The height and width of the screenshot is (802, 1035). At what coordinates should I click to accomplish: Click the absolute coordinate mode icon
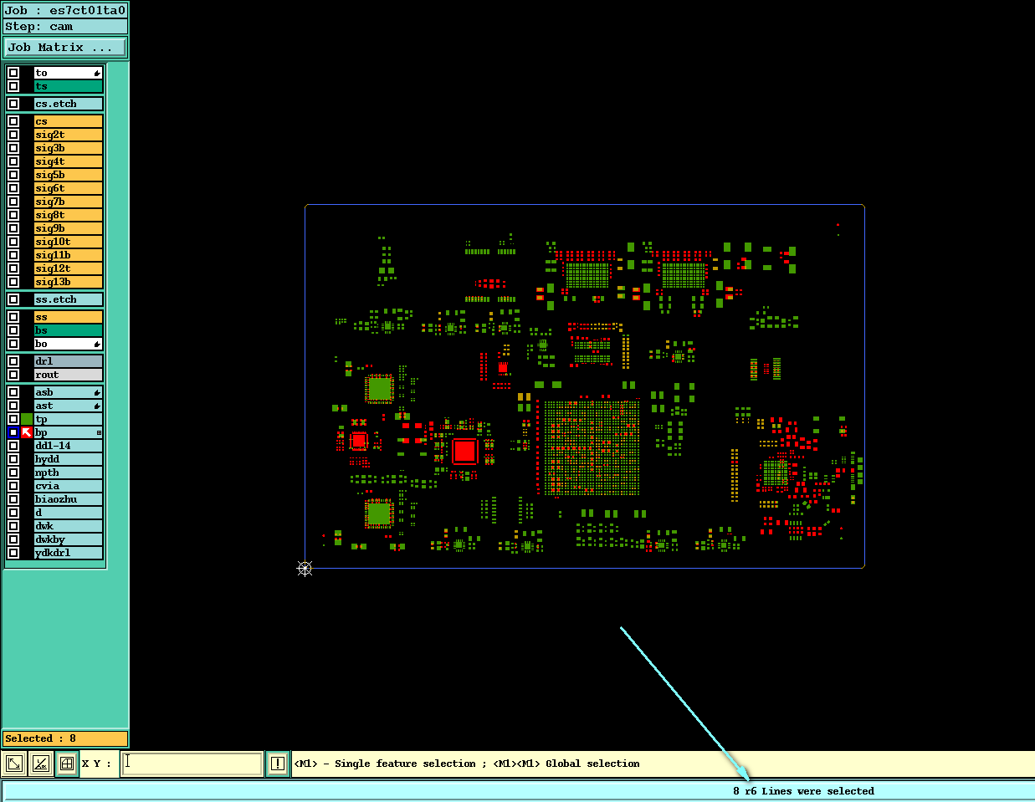[x=14, y=764]
